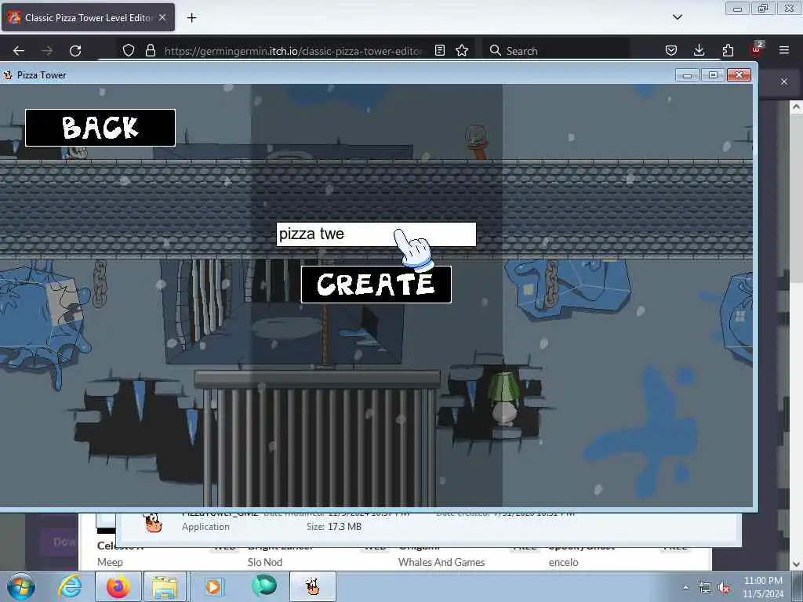Dismiss the panel with the X behind the game window
Image resolution: width=803 pixels, height=602 pixels.
pos(784,82)
